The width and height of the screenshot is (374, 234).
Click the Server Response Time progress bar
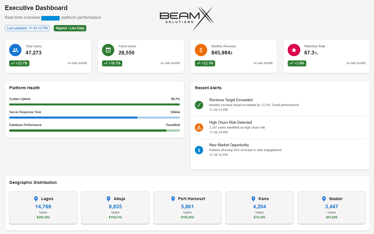(x=95, y=117)
